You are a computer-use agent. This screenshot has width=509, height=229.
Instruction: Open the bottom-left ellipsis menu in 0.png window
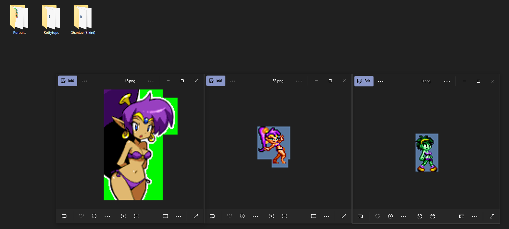click(x=403, y=216)
